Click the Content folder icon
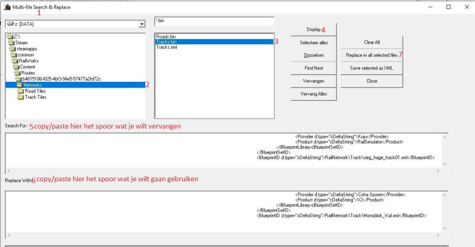The width and height of the screenshot is (475, 247). click(16, 67)
